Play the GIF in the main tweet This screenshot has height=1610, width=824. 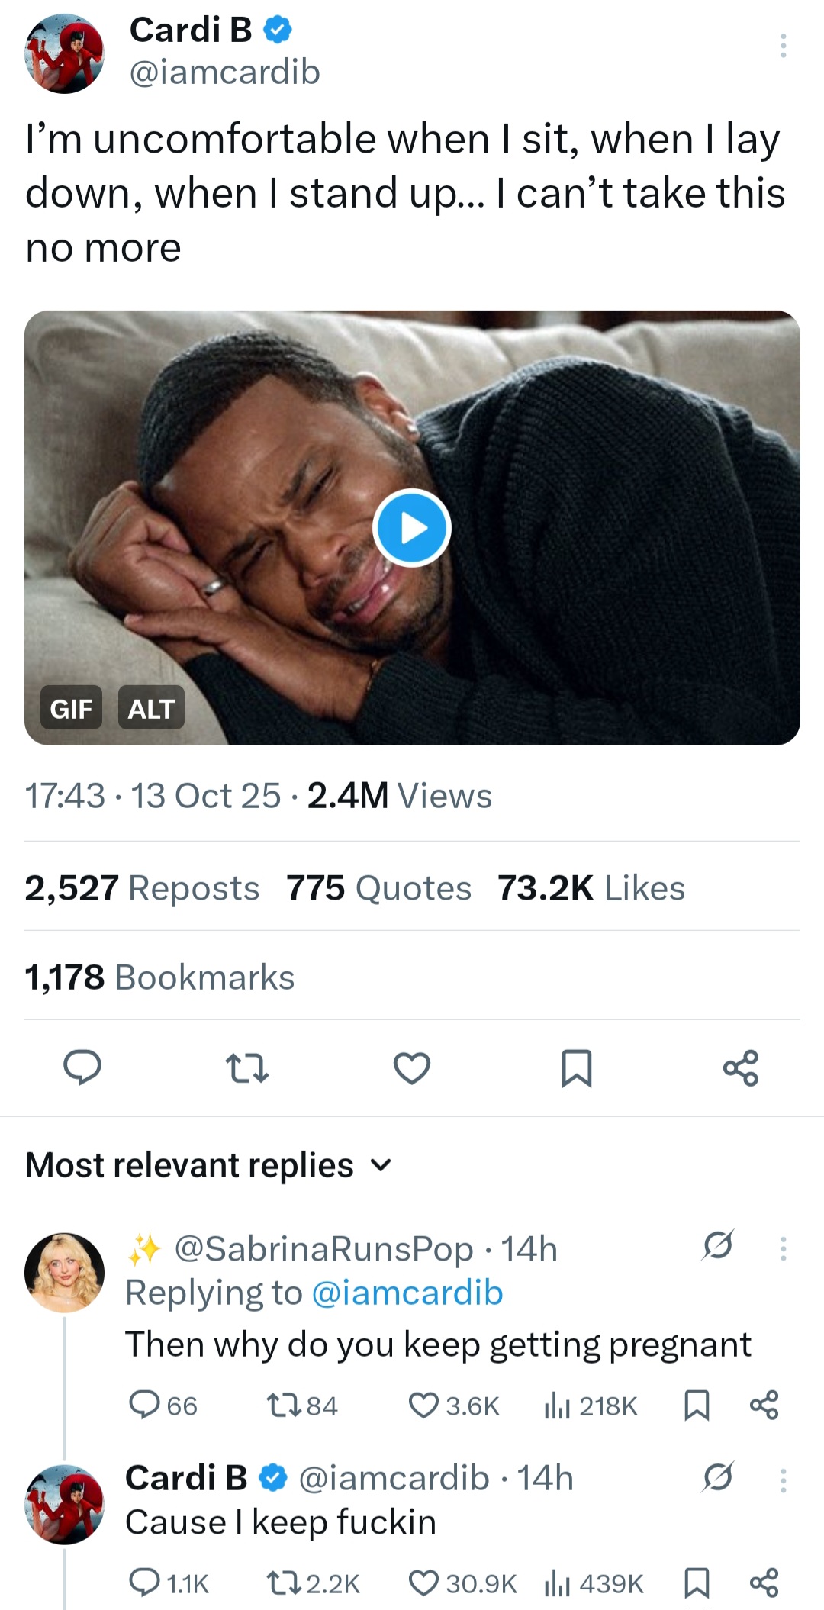click(412, 528)
